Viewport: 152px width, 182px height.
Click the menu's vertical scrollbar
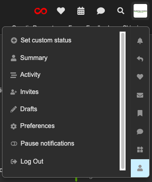click(x=123, y=101)
